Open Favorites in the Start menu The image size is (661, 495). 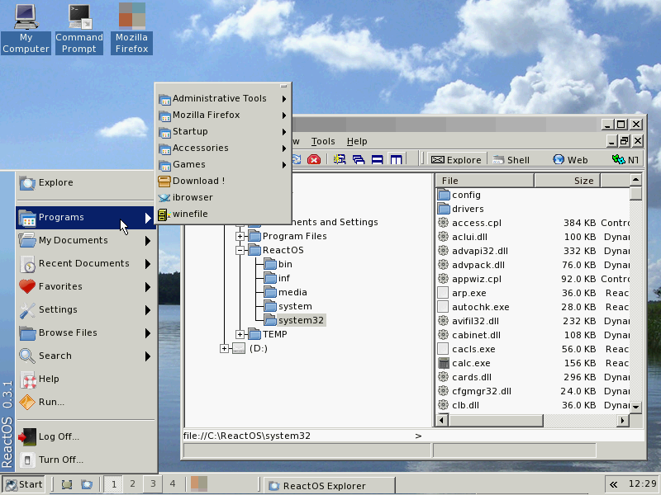point(85,286)
